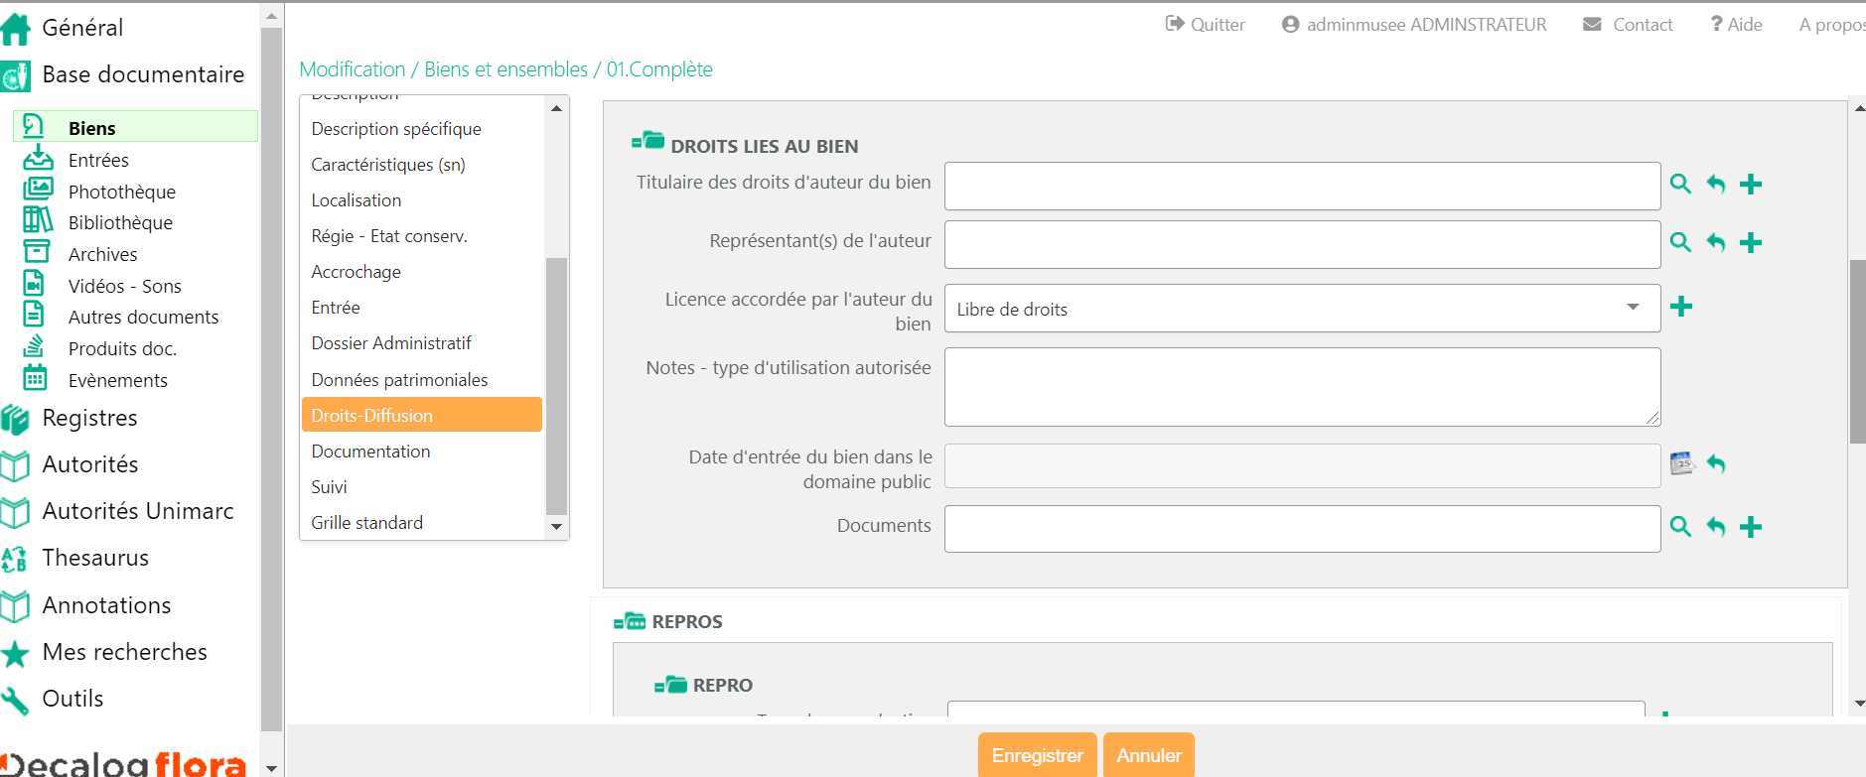The width and height of the screenshot is (1866, 777).
Task: Click the Evènements calendar icon
Action: [35, 377]
